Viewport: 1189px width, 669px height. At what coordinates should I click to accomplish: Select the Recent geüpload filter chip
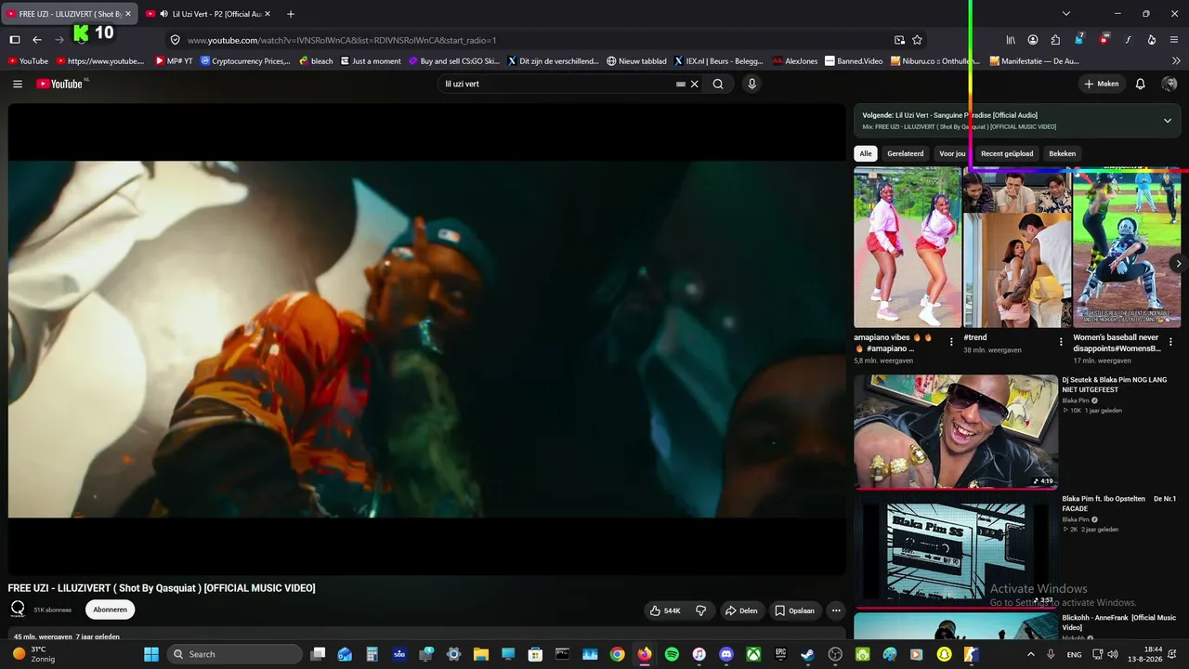(1007, 153)
